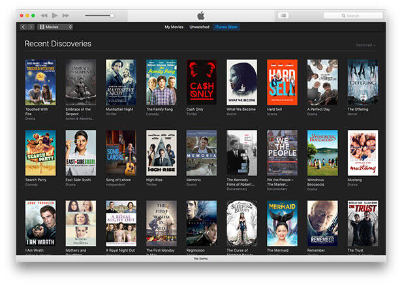Open Search Party poster
Image resolution: width=402 pixels, height=285 pixels.
40,153
